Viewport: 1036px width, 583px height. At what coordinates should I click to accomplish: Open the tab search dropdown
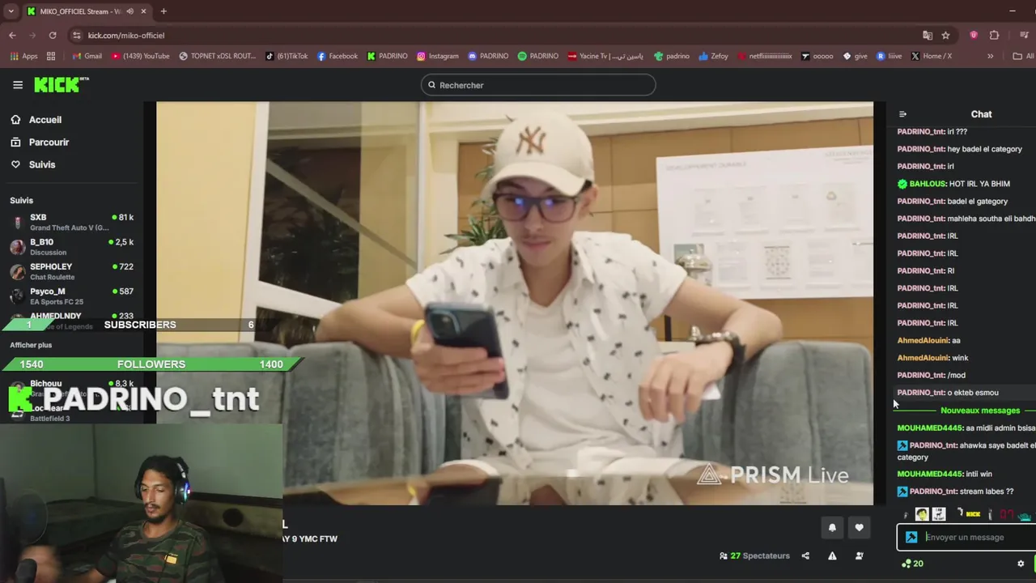[11, 11]
